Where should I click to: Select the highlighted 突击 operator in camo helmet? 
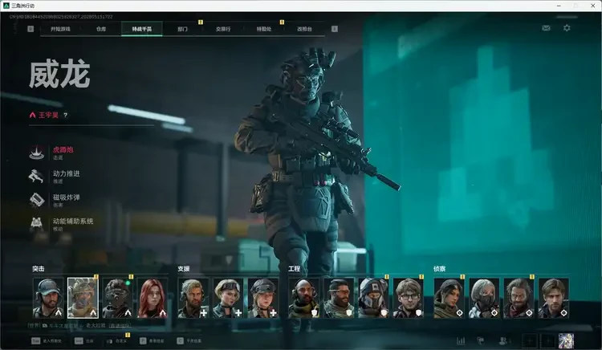tap(83, 298)
